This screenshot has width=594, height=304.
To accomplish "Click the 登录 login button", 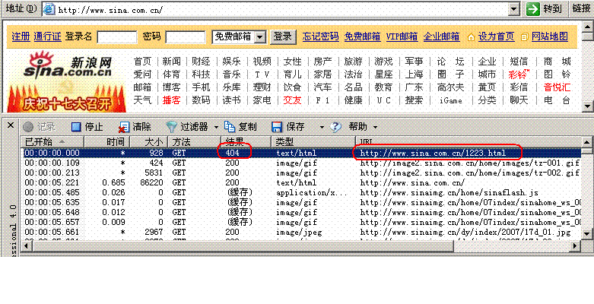I will (x=283, y=36).
